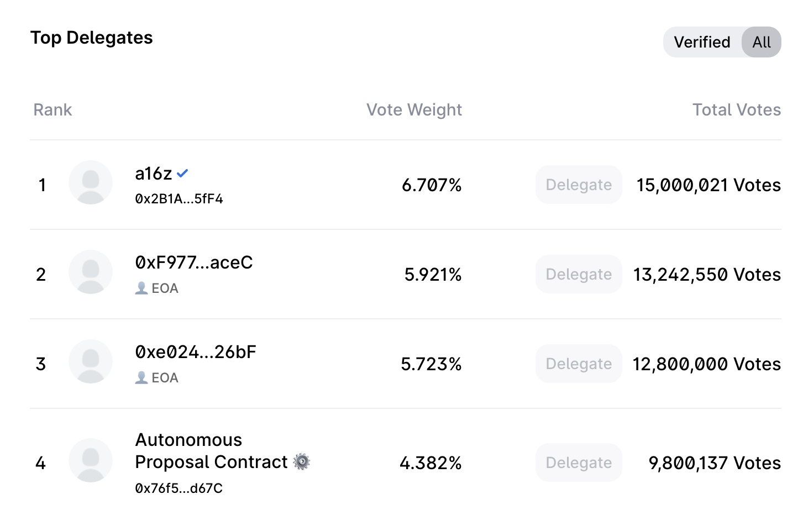The height and width of the screenshot is (515, 798).
Task: Click the gear icon next to Proposal Contract
Action: [x=302, y=461]
